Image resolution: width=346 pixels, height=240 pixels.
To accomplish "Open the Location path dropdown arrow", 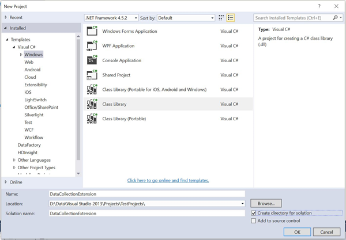I will [243, 204].
